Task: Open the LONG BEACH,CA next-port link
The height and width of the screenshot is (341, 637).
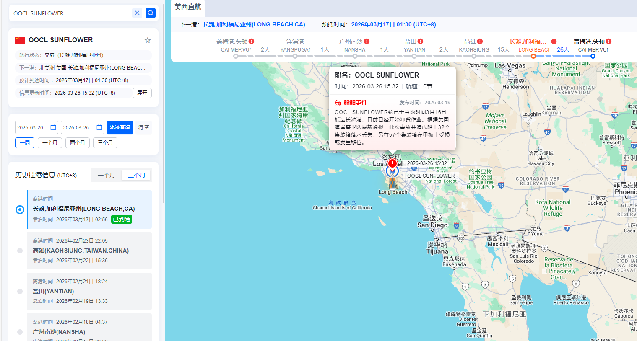Action: click(254, 24)
